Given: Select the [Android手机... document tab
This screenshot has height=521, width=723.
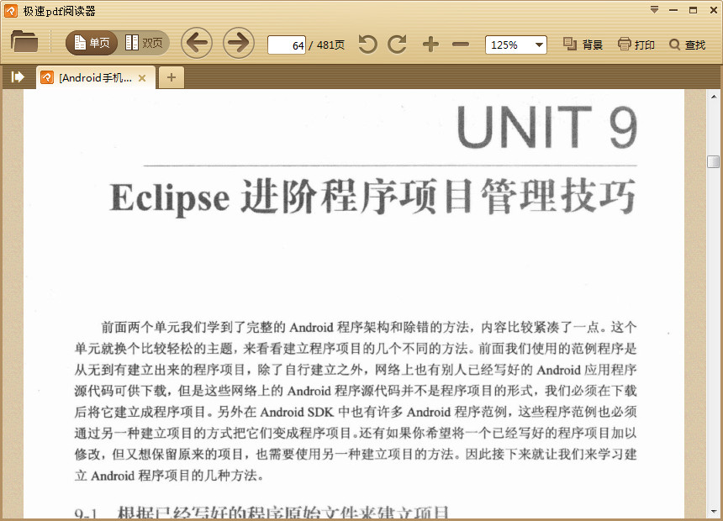Looking at the screenshot, I should pos(95,78).
